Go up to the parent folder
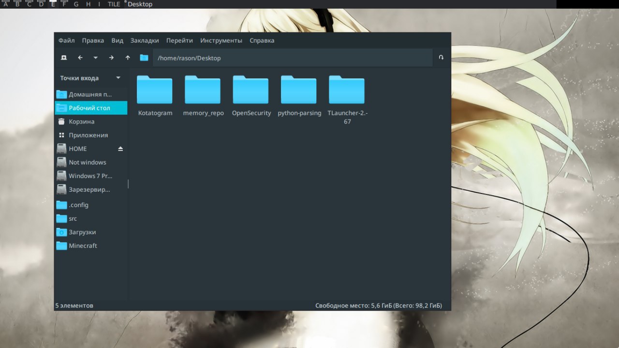This screenshot has height=348, width=619. tap(128, 58)
